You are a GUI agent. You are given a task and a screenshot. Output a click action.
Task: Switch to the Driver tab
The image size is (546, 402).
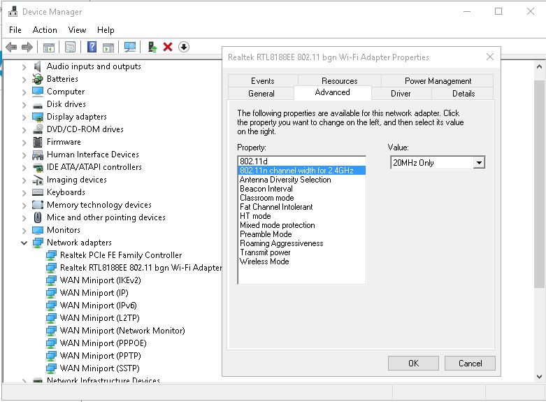(x=401, y=93)
